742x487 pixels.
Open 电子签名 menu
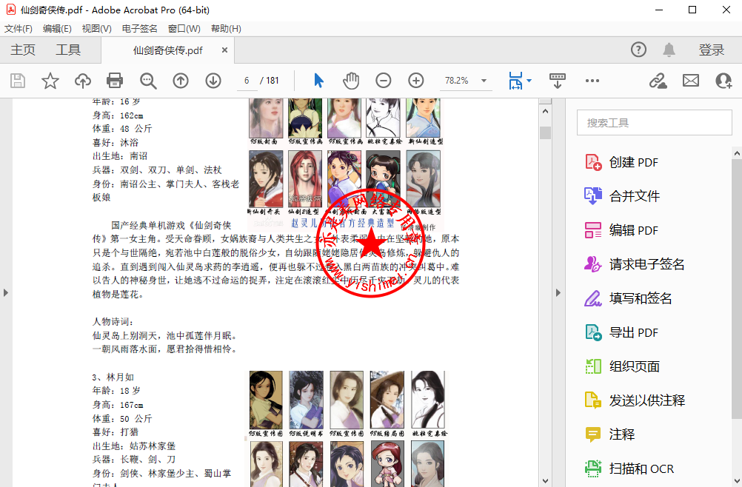[x=140, y=29]
